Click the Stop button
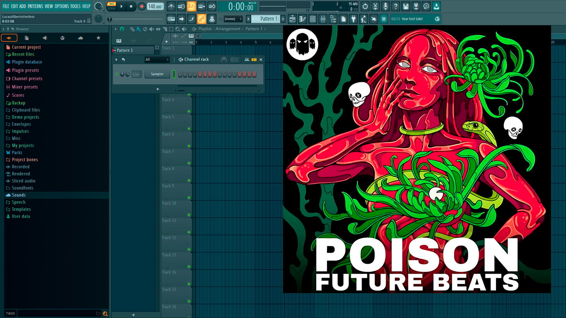The width and height of the screenshot is (566, 318). 131,6
